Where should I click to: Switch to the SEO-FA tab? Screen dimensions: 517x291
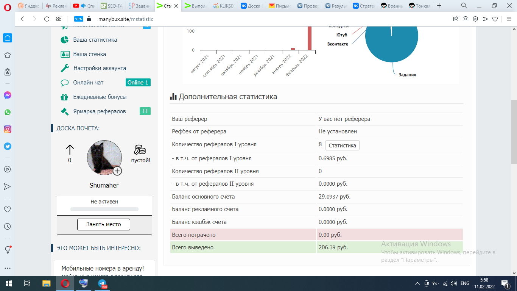(112, 6)
